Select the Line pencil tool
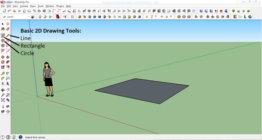262x140 pixels. (x=8, y=36)
